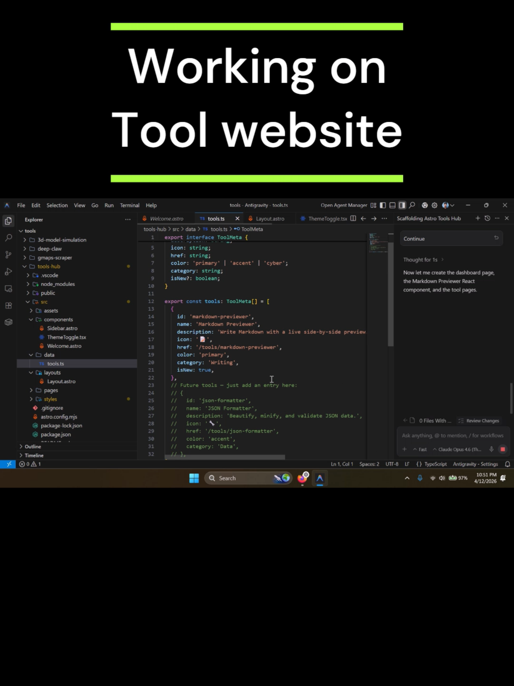This screenshot has width=514, height=686.
Task: Open the Help menu
Action: pyautogui.click(x=151, y=205)
